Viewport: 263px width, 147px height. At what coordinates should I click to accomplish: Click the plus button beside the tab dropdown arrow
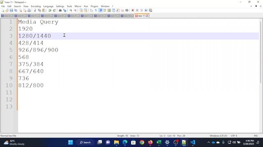click(251, 7)
